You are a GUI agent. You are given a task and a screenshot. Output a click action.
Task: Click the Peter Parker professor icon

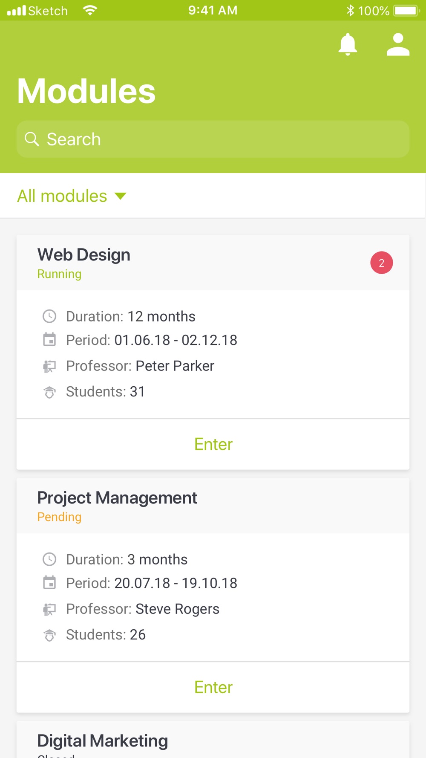[x=49, y=366]
